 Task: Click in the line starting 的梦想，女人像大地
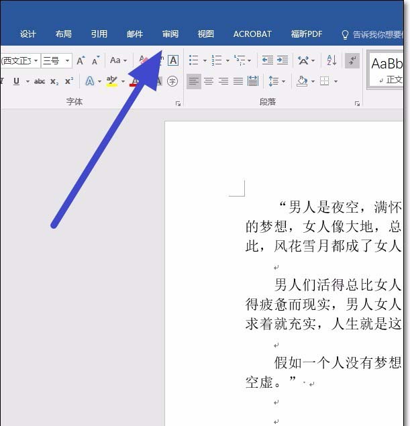tap(323, 226)
